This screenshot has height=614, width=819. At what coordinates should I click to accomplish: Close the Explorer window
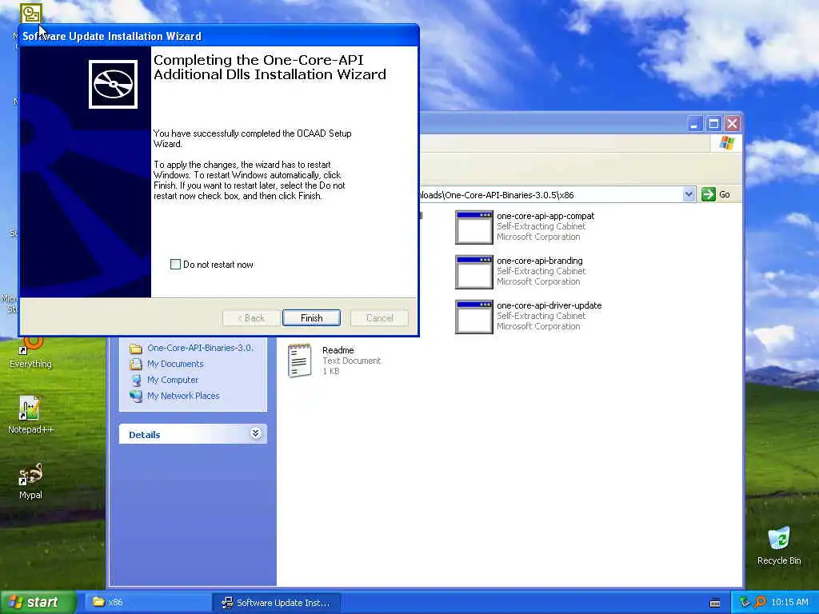(733, 124)
